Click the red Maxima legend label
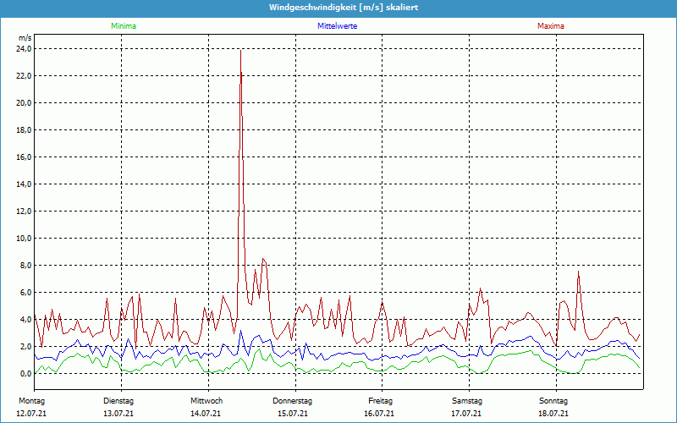The width and height of the screenshot is (677, 423). (x=551, y=26)
